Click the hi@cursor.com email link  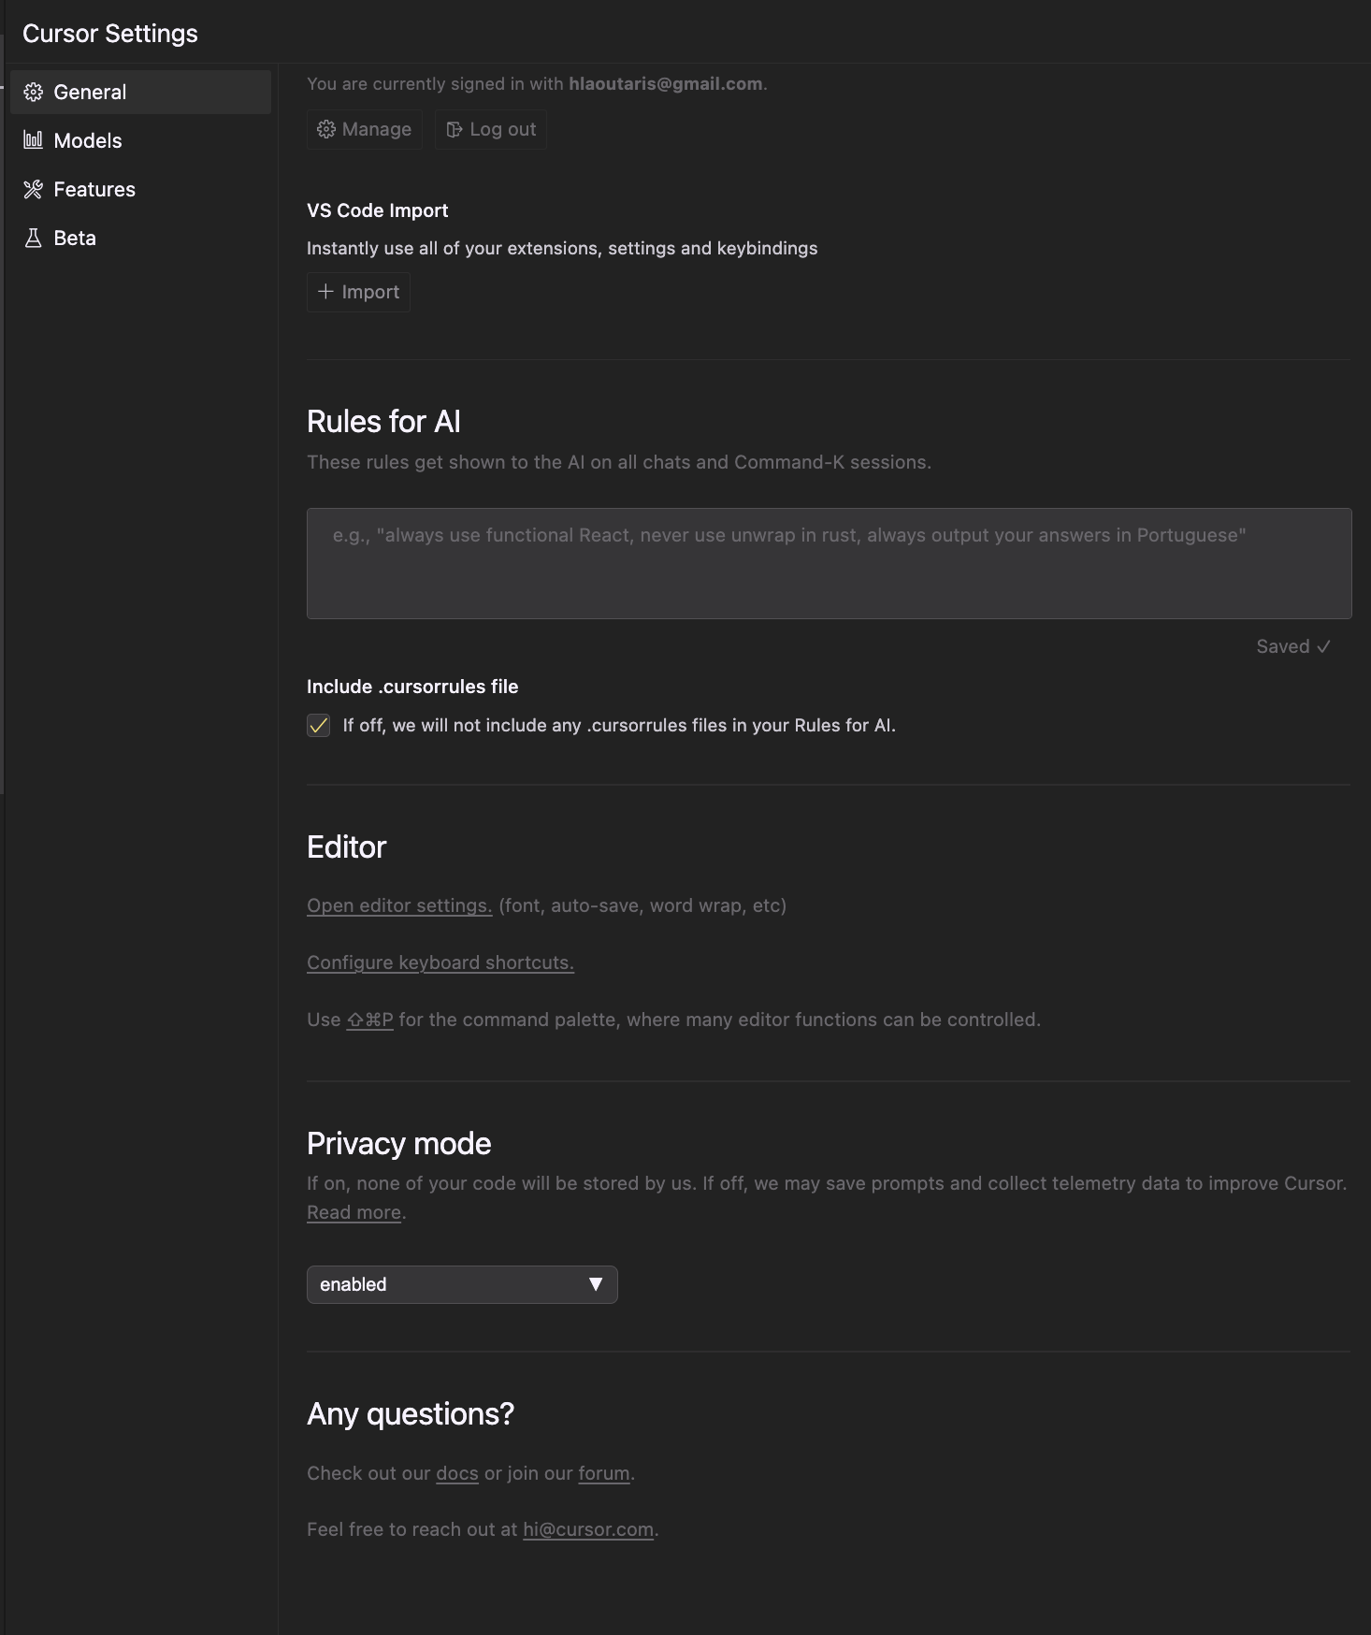588,1529
